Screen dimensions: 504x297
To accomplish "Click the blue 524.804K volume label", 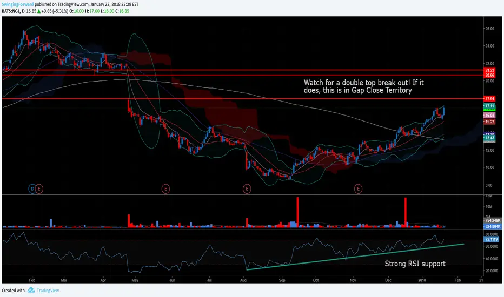I will click(x=493, y=226).
